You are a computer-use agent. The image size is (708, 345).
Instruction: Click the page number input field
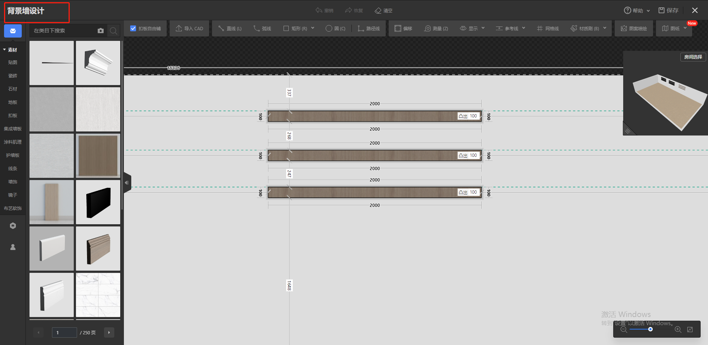[64, 332]
